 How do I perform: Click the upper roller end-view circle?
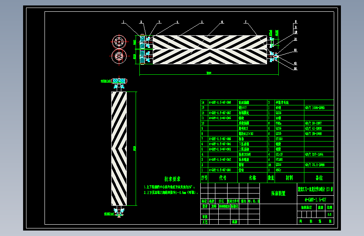tap(119, 42)
